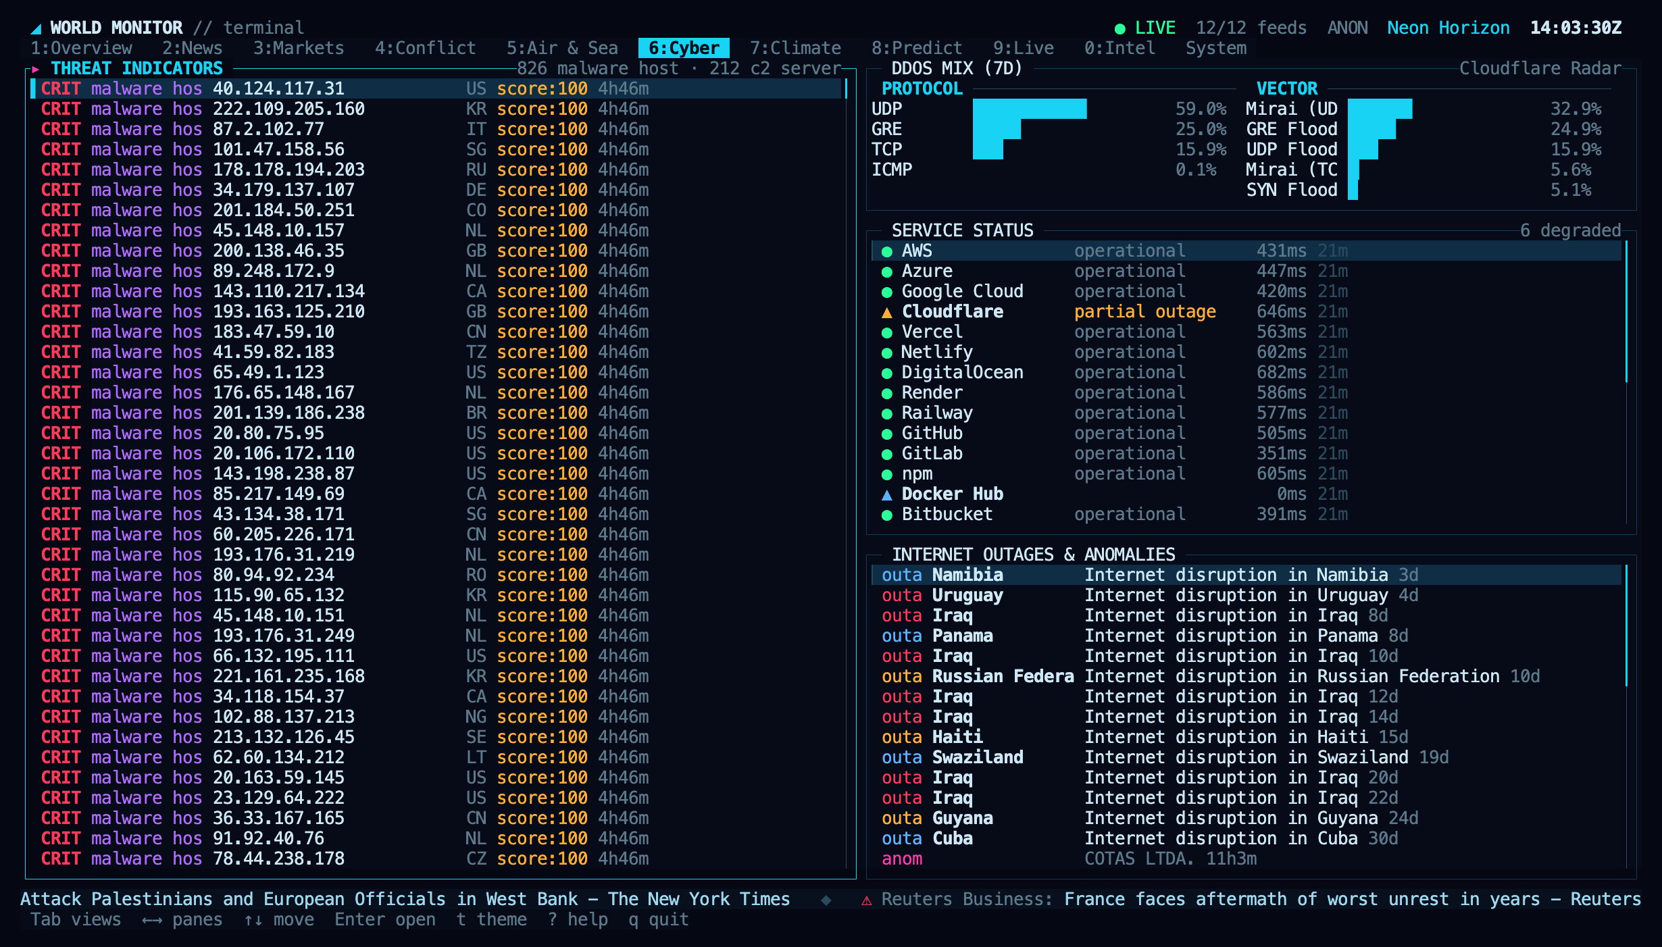Image resolution: width=1662 pixels, height=947 pixels.
Task: Click the green LIVE status dot
Action: pos(1119,28)
